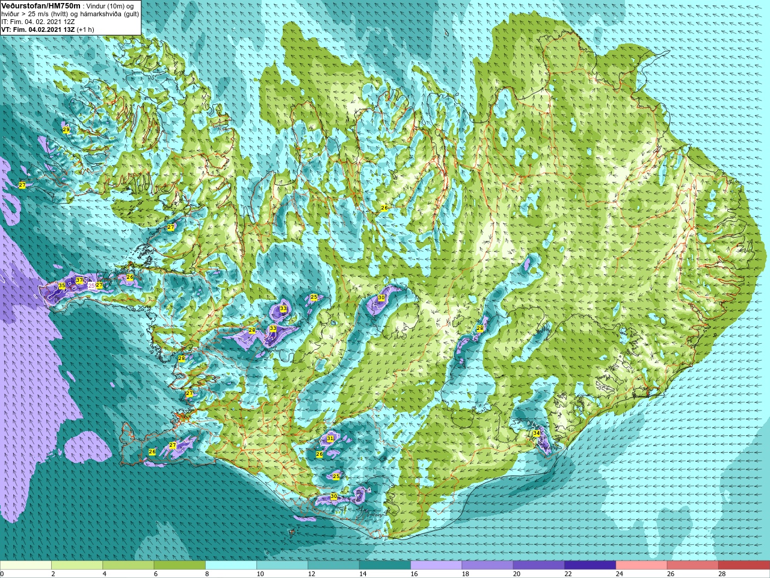Pick the red 28+ legend swatch
Viewport: 770px width, 578px height.
(744, 565)
